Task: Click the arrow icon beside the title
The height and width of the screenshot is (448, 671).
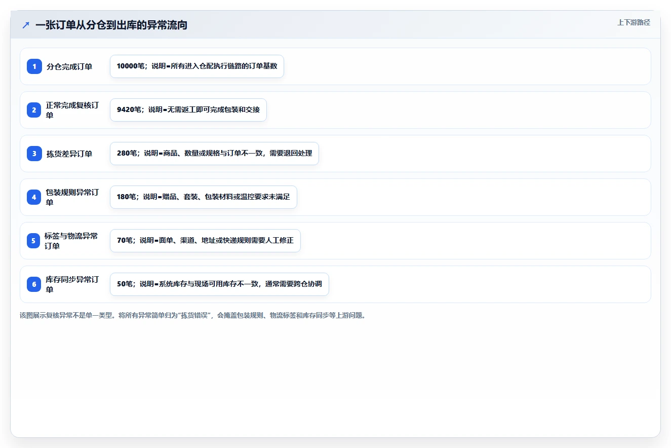Action: pos(26,25)
